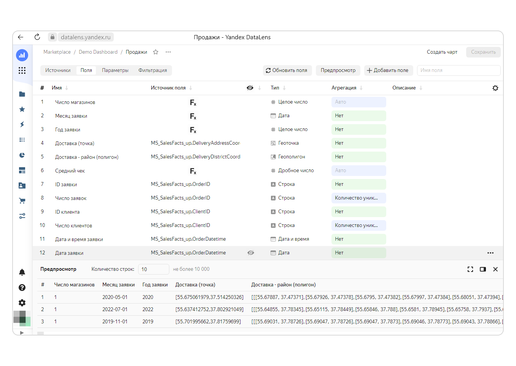Screen dimensions: 516x366
Task: Sort by Источник поля column arrow
Action: pyautogui.click(x=191, y=88)
